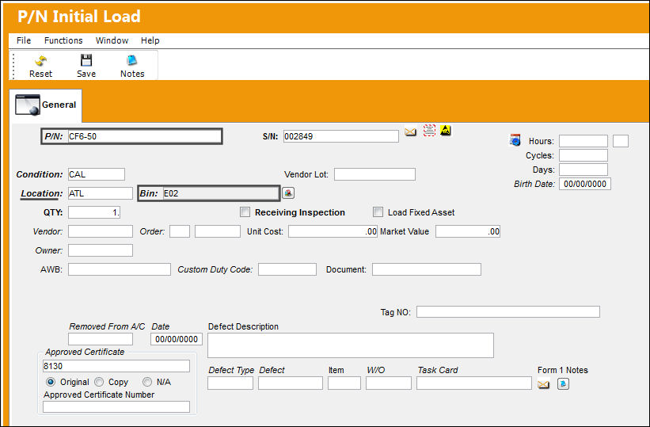Image resolution: width=650 pixels, height=427 pixels.
Task: Click the Hours input field
Action: (583, 141)
